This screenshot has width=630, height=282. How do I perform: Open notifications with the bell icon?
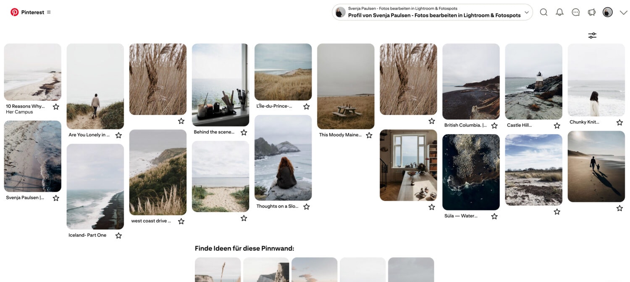(559, 12)
